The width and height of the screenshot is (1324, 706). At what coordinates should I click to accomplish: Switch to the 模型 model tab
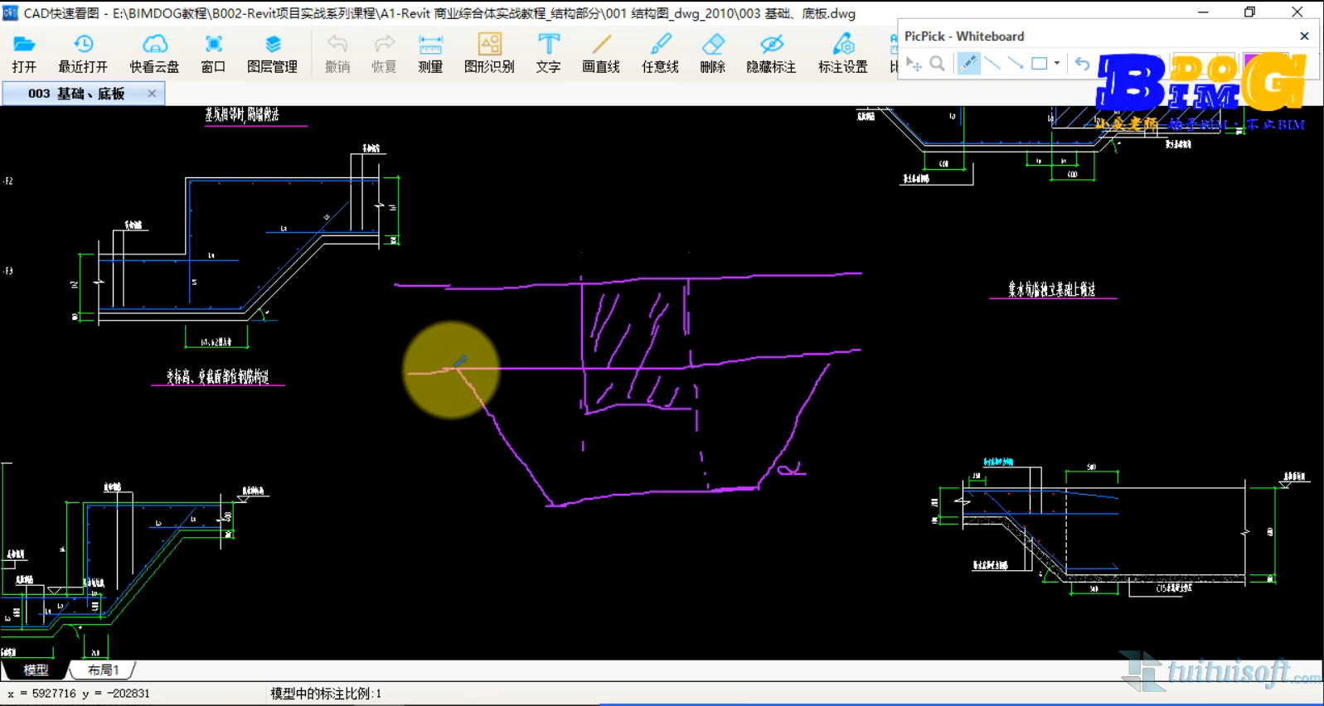coord(36,670)
